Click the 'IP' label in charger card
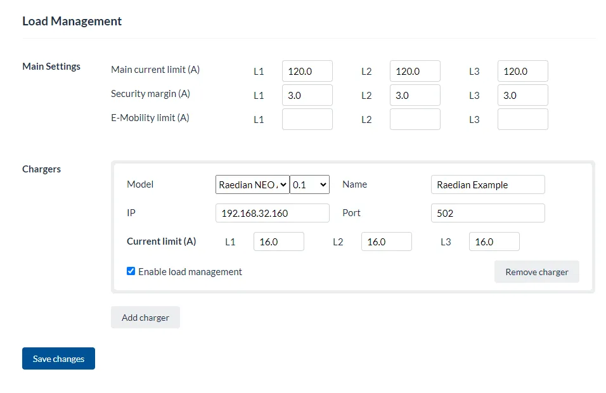606x393 pixels. coord(131,213)
